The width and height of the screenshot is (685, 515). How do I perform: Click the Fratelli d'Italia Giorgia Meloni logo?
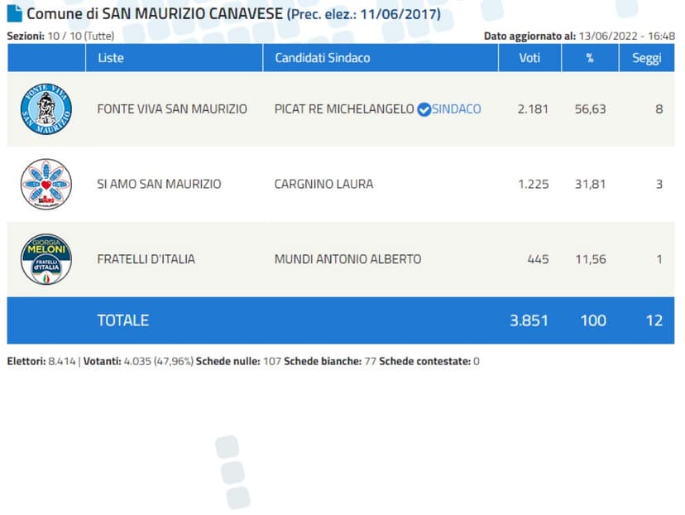pyautogui.click(x=46, y=259)
